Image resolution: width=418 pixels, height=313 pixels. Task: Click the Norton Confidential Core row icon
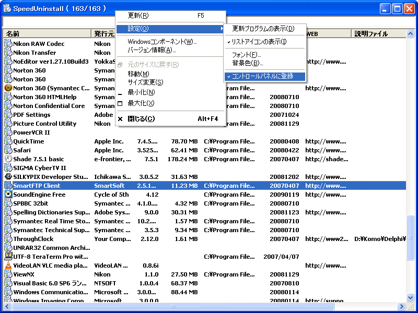[x=8, y=106]
